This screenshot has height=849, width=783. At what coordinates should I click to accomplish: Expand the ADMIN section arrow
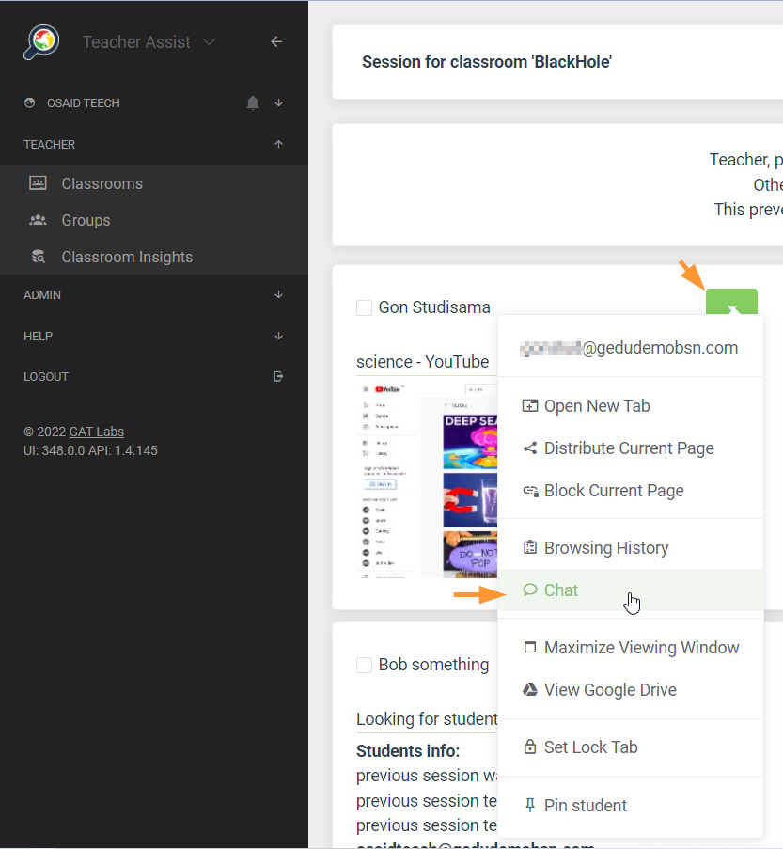click(279, 294)
